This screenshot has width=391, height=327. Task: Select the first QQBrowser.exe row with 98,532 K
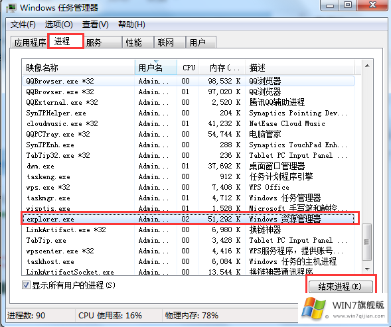coord(189,81)
